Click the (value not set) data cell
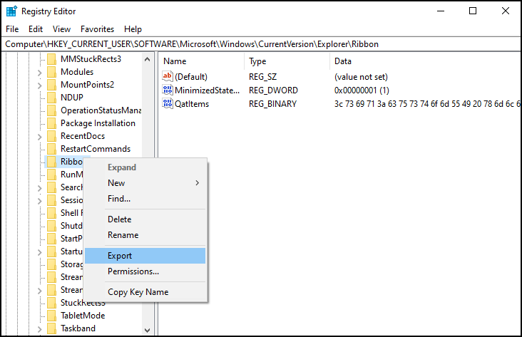 361,77
